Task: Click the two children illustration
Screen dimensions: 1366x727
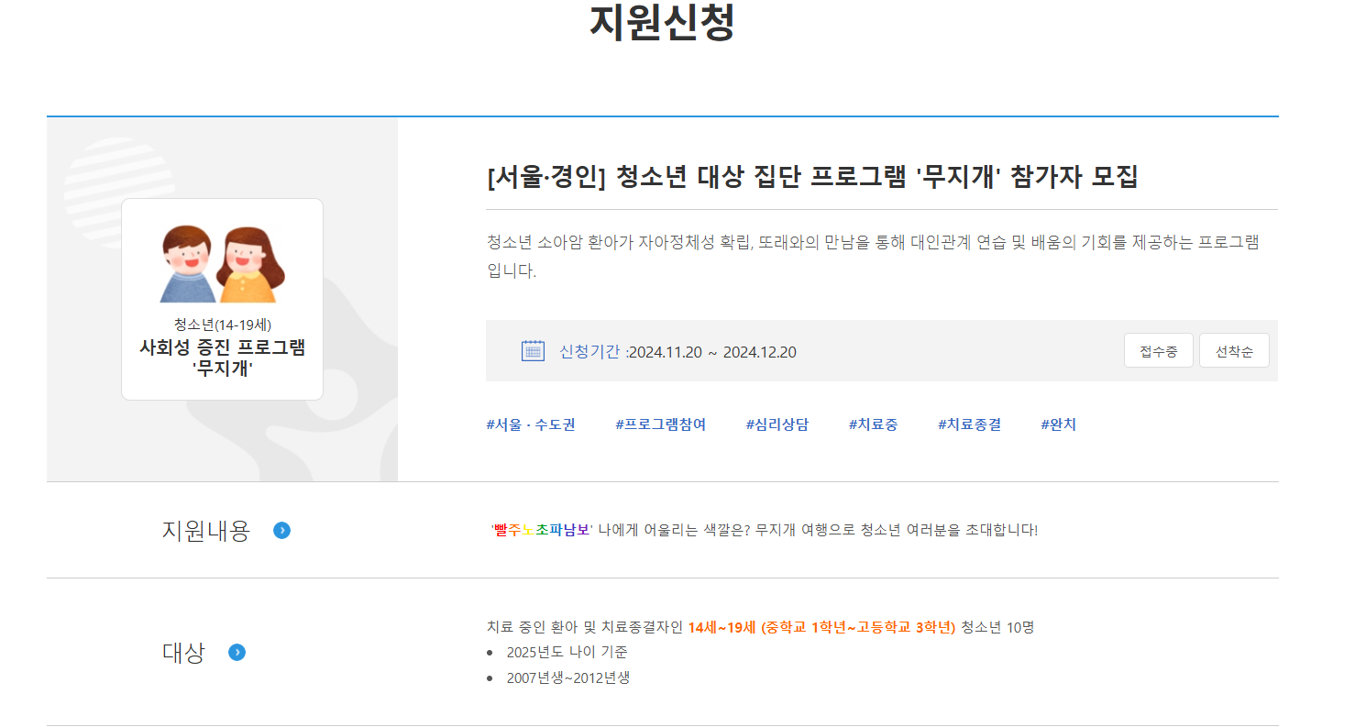Action: click(222, 264)
